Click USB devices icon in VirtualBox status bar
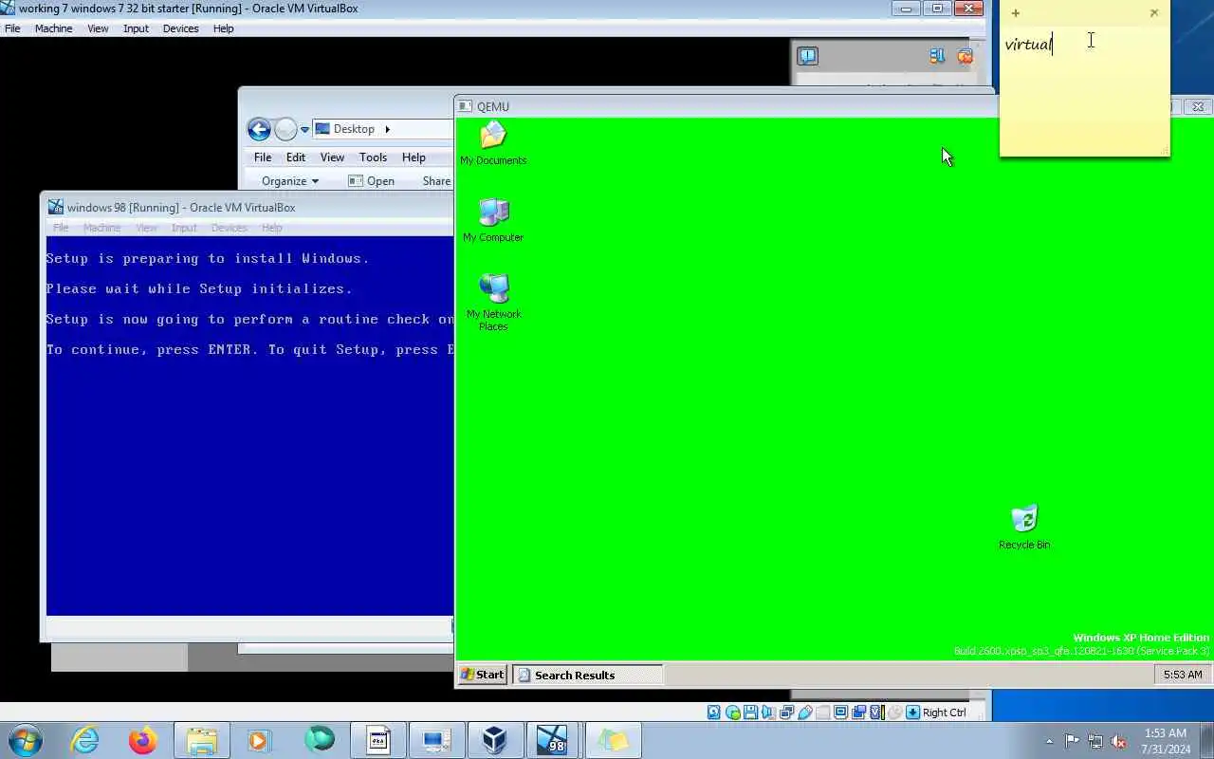Screen dimensions: 1214x759 point(804,713)
